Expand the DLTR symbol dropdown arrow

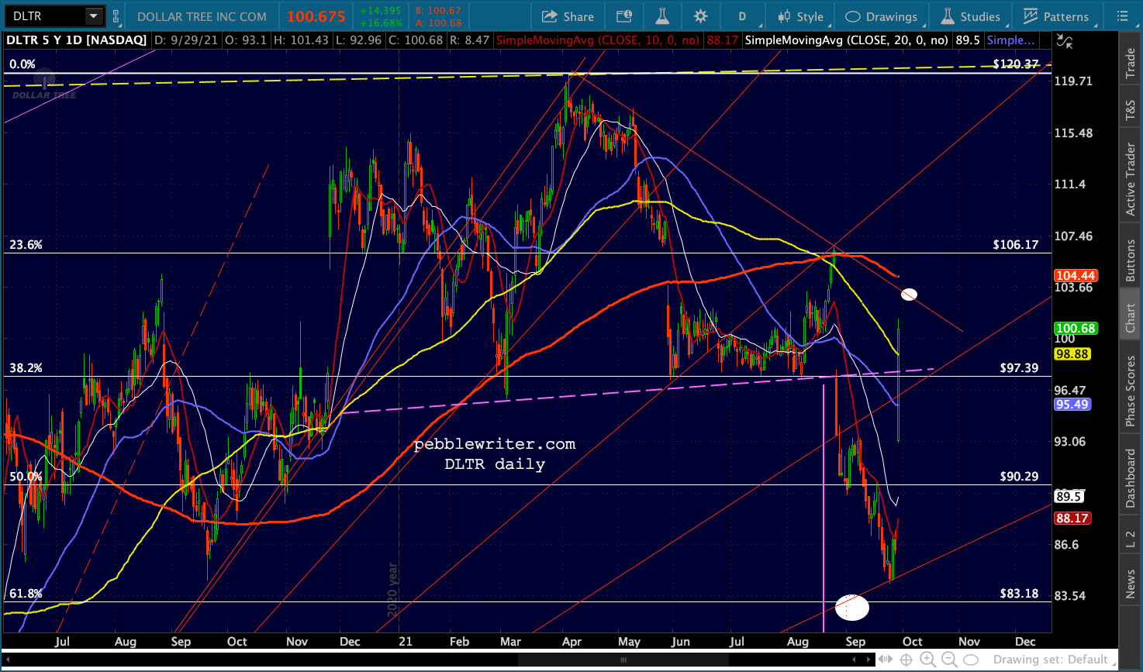coord(94,16)
